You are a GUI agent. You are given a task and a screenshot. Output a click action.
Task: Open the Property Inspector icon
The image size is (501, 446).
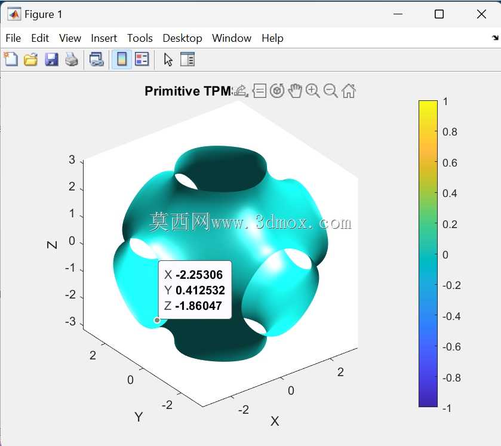pos(188,60)
